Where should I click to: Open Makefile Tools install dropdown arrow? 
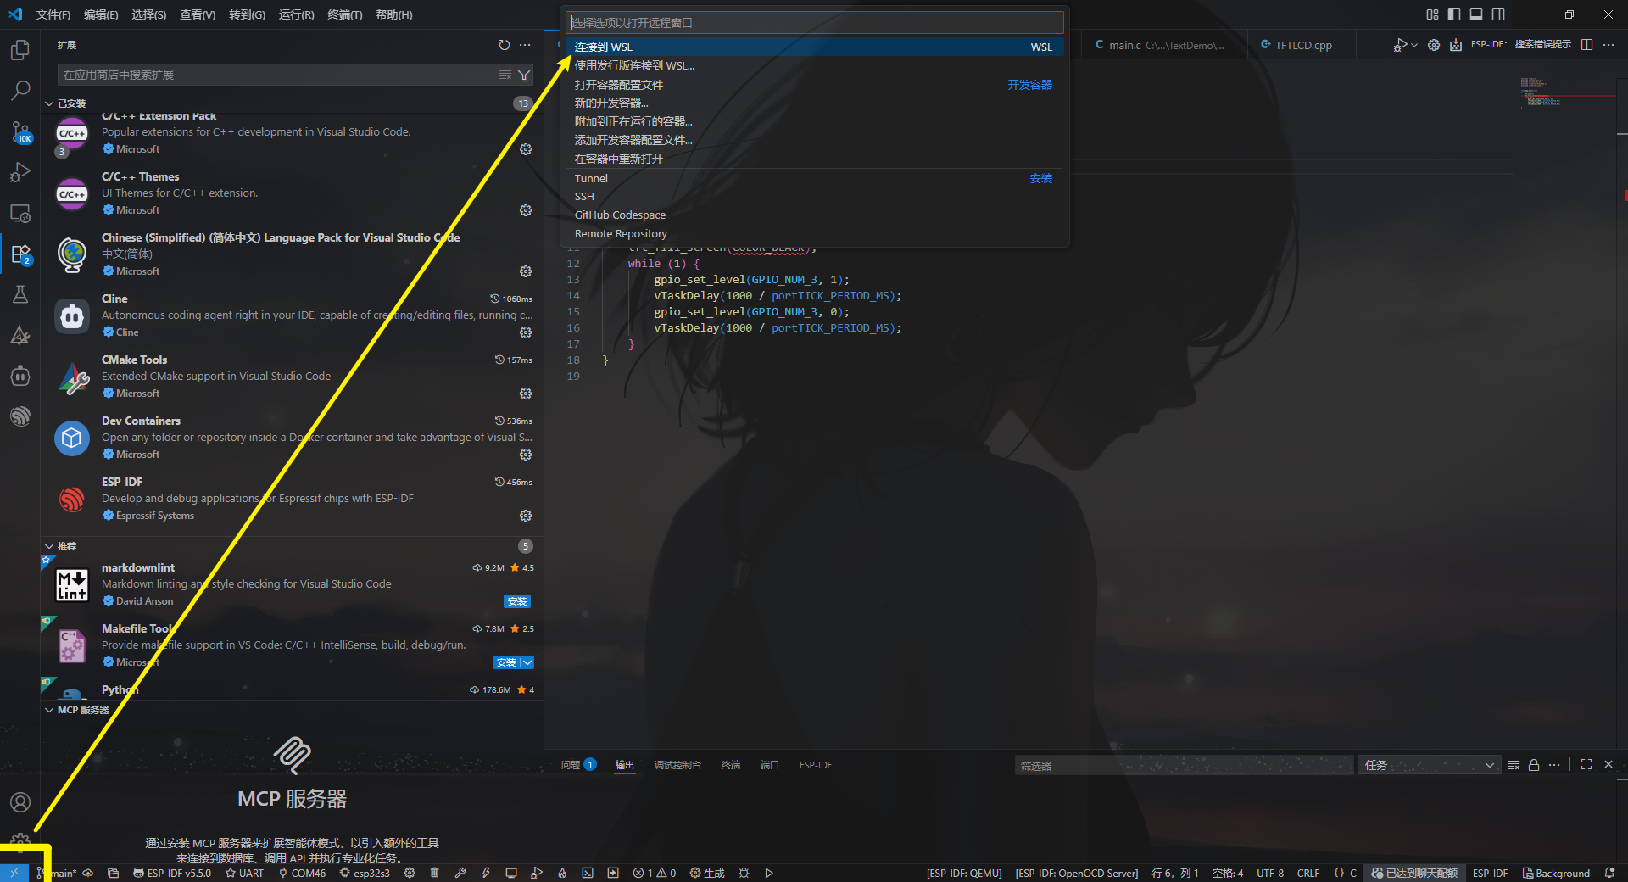[x=527, y=662]
